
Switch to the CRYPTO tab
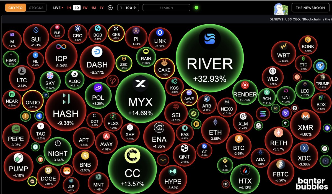click(15, 8)
